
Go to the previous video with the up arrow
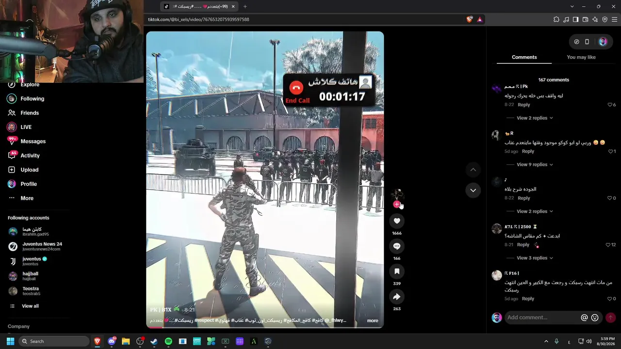tap(473, 170)
